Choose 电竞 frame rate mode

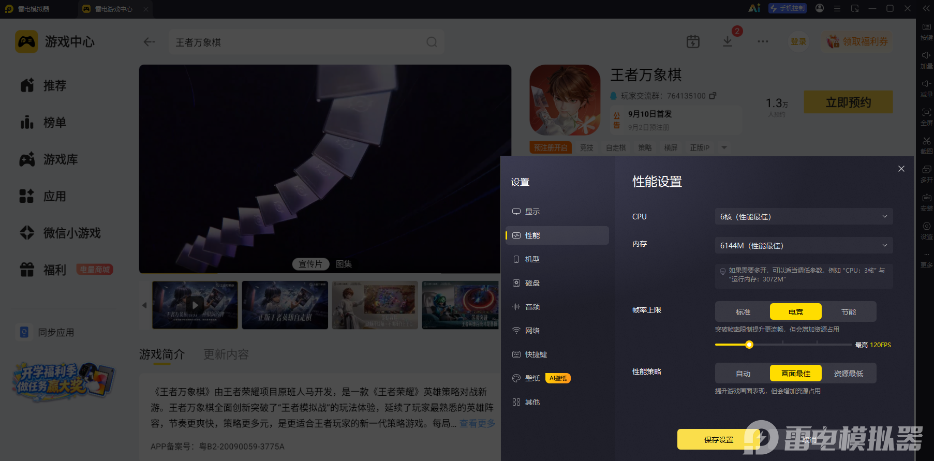796,312
